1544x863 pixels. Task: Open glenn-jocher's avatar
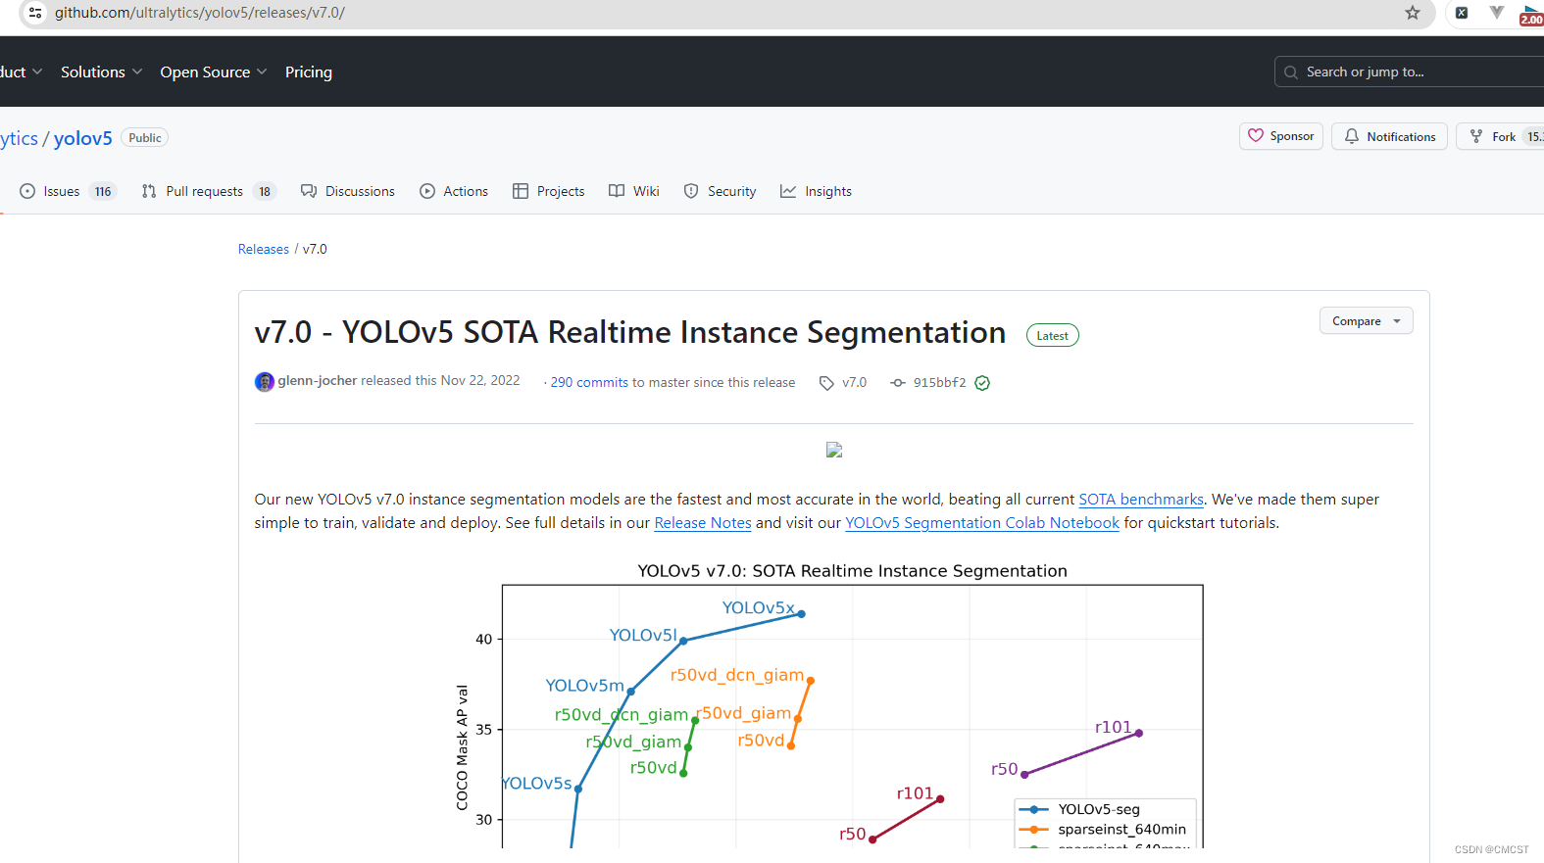click(x=264, y=382)
